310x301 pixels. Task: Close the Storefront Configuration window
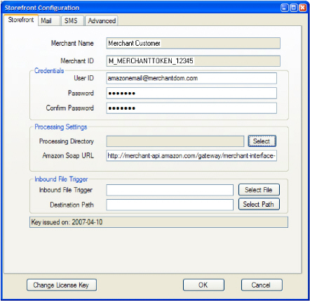click(303, 8)
